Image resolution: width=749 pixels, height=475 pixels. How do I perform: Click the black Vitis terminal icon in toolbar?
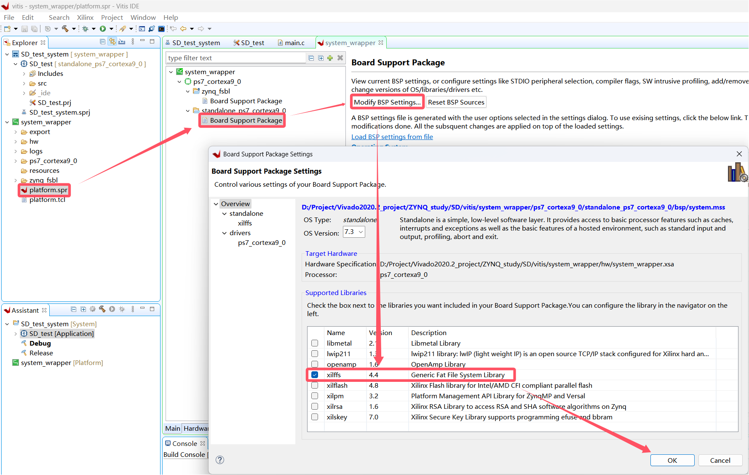coord(161,29)
